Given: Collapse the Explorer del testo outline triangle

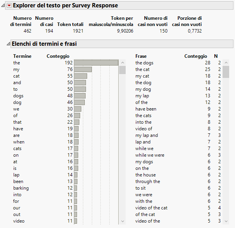Looking at the screenshot, I should click(4, 5).
